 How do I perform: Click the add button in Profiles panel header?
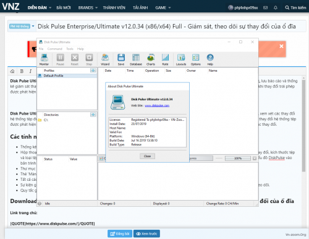(x=93, y=71)
